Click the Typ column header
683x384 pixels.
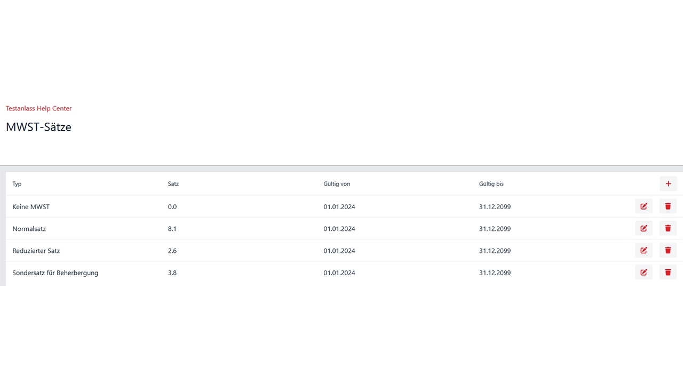(x=17, y=184)
